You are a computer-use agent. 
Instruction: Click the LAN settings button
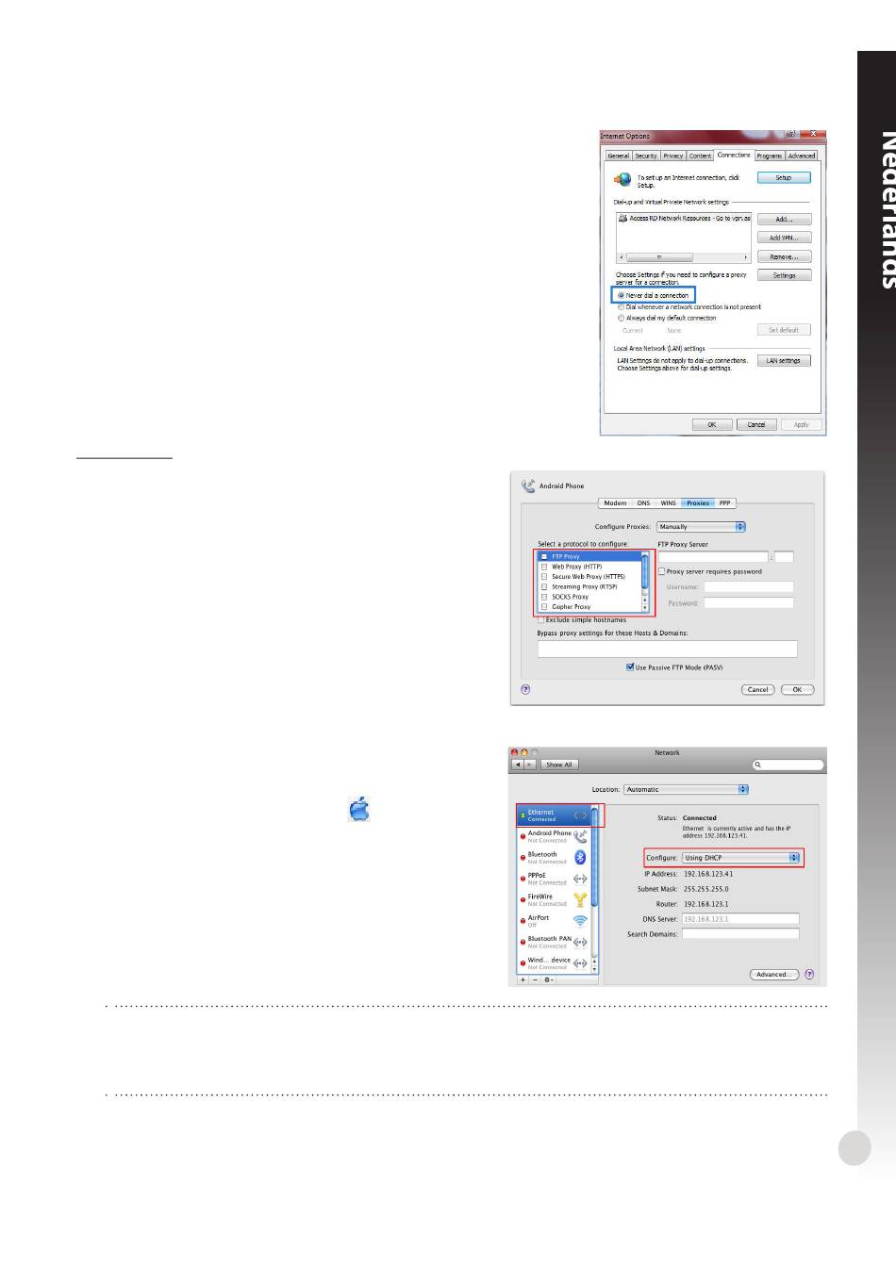point(783,361)
